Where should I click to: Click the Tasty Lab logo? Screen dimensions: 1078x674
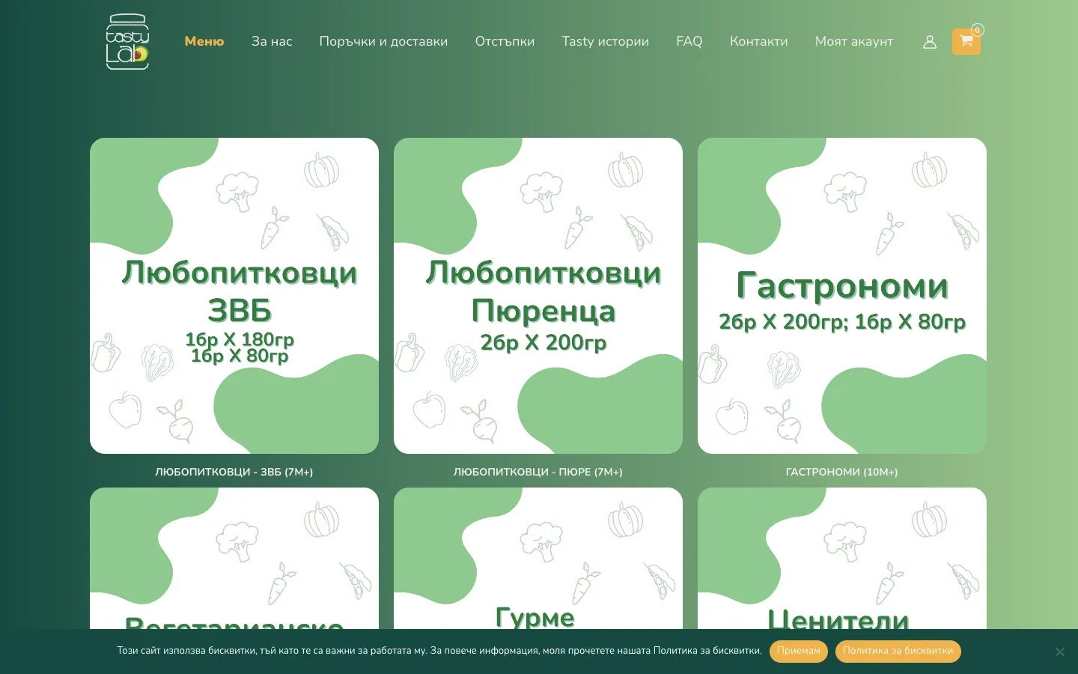point(127,42)
